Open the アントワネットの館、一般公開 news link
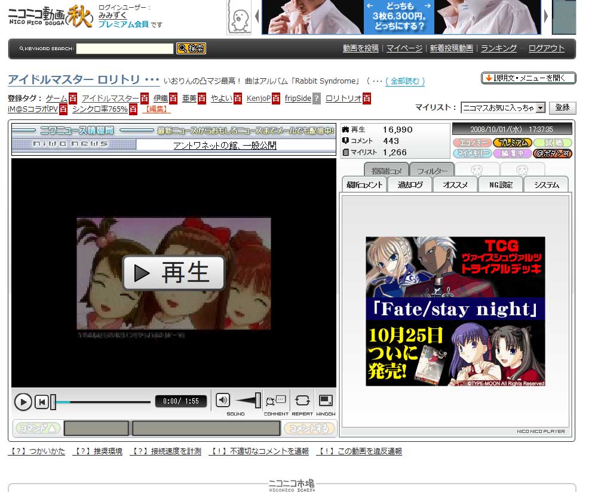601x492 pixels. coord(225,146)
